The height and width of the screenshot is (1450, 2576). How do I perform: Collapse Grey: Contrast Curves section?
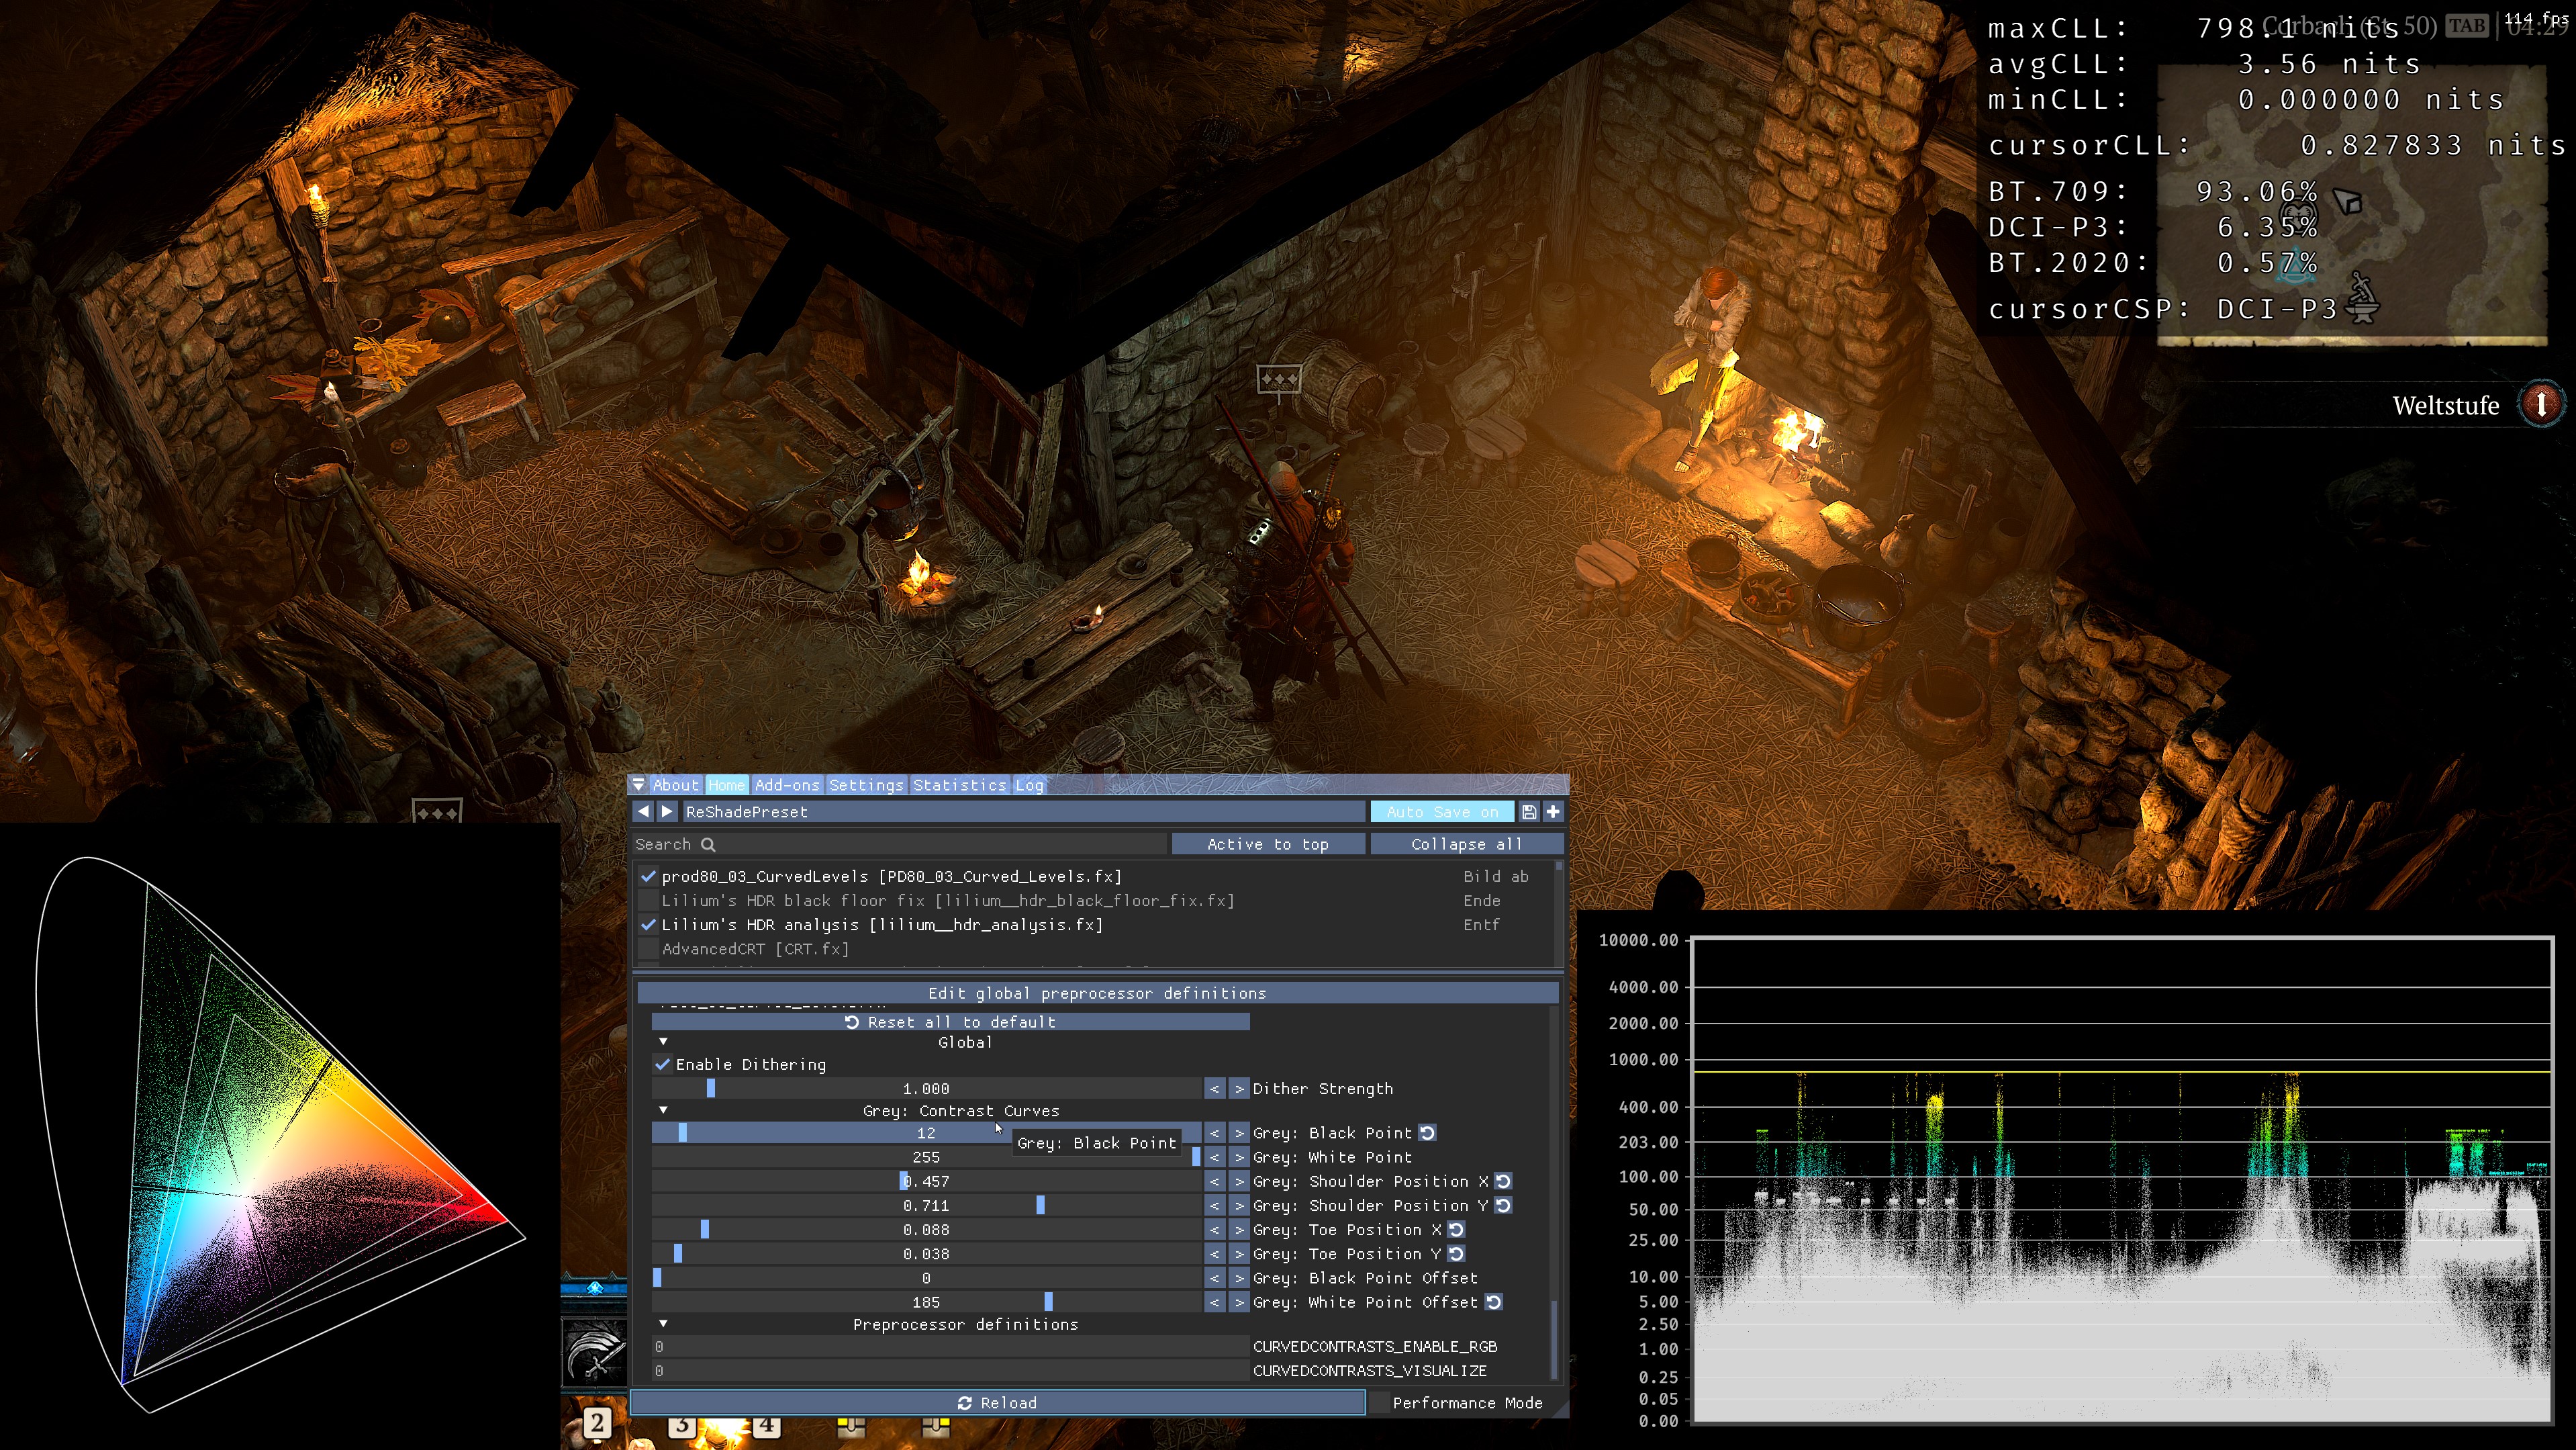pyautogui.click(x=663, y=1111)
